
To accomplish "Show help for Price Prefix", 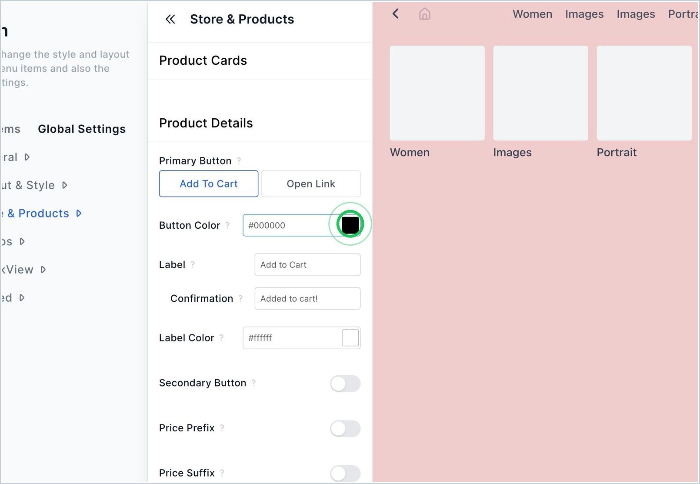I will 222,428.
